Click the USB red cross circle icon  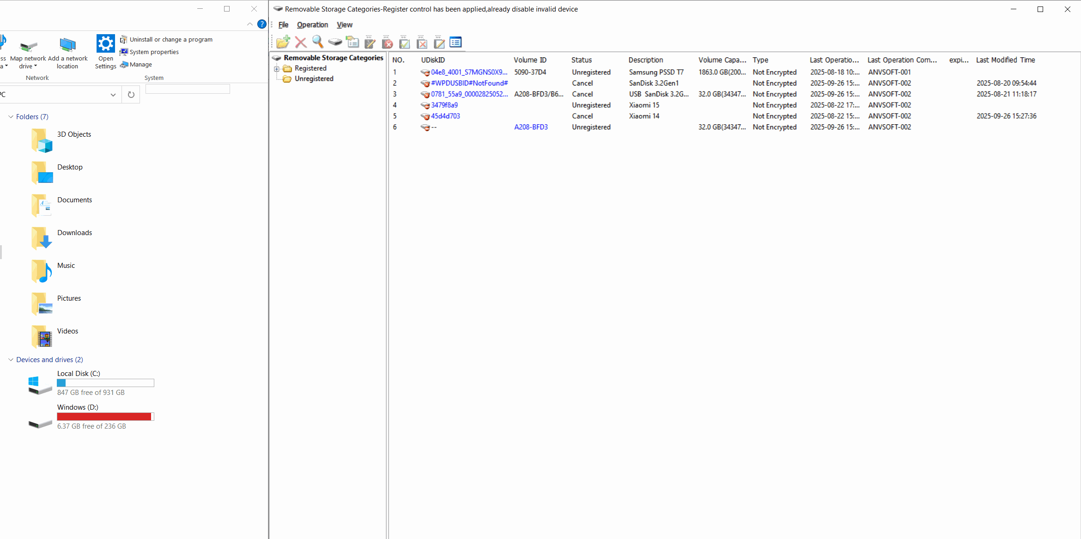pyautogui.click(x=387, y=42)
